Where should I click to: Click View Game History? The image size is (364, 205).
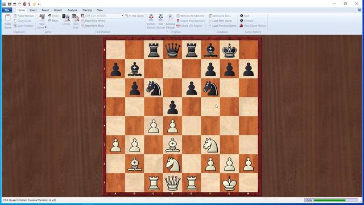pyautogui.click(x=253, y=26)
